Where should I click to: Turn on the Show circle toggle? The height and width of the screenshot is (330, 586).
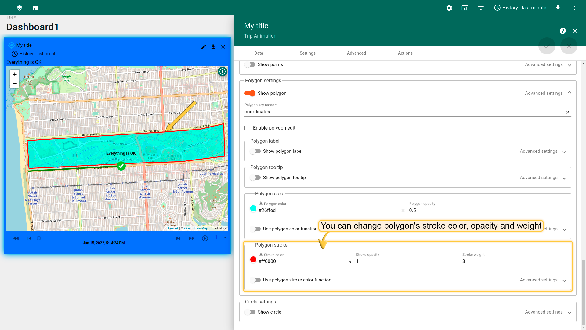pos(250,312)
